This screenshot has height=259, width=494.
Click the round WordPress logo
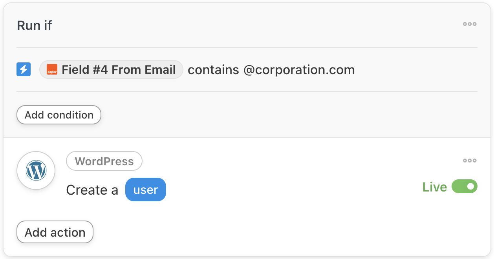36,171
